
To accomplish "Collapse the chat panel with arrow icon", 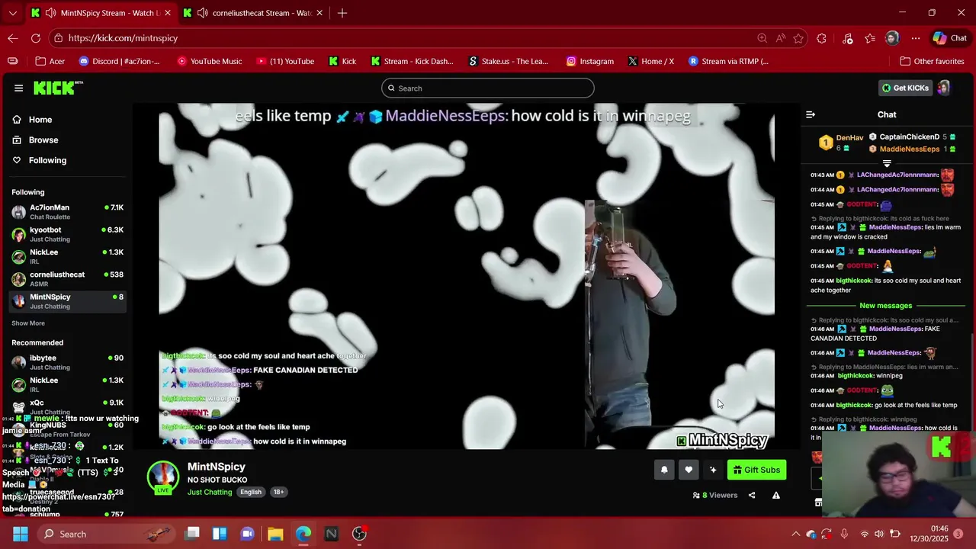I will click(811, 114).
